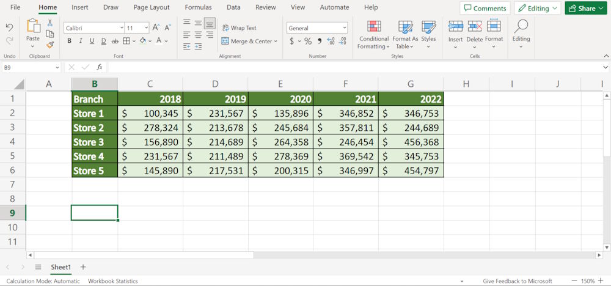Toggle Italic formatting
This screenshot has width=611, height=286.
(x=81, y=41)
